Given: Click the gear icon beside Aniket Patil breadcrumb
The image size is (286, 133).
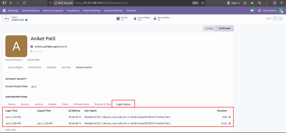Looking at the screenshot, I should pos(27,20).
